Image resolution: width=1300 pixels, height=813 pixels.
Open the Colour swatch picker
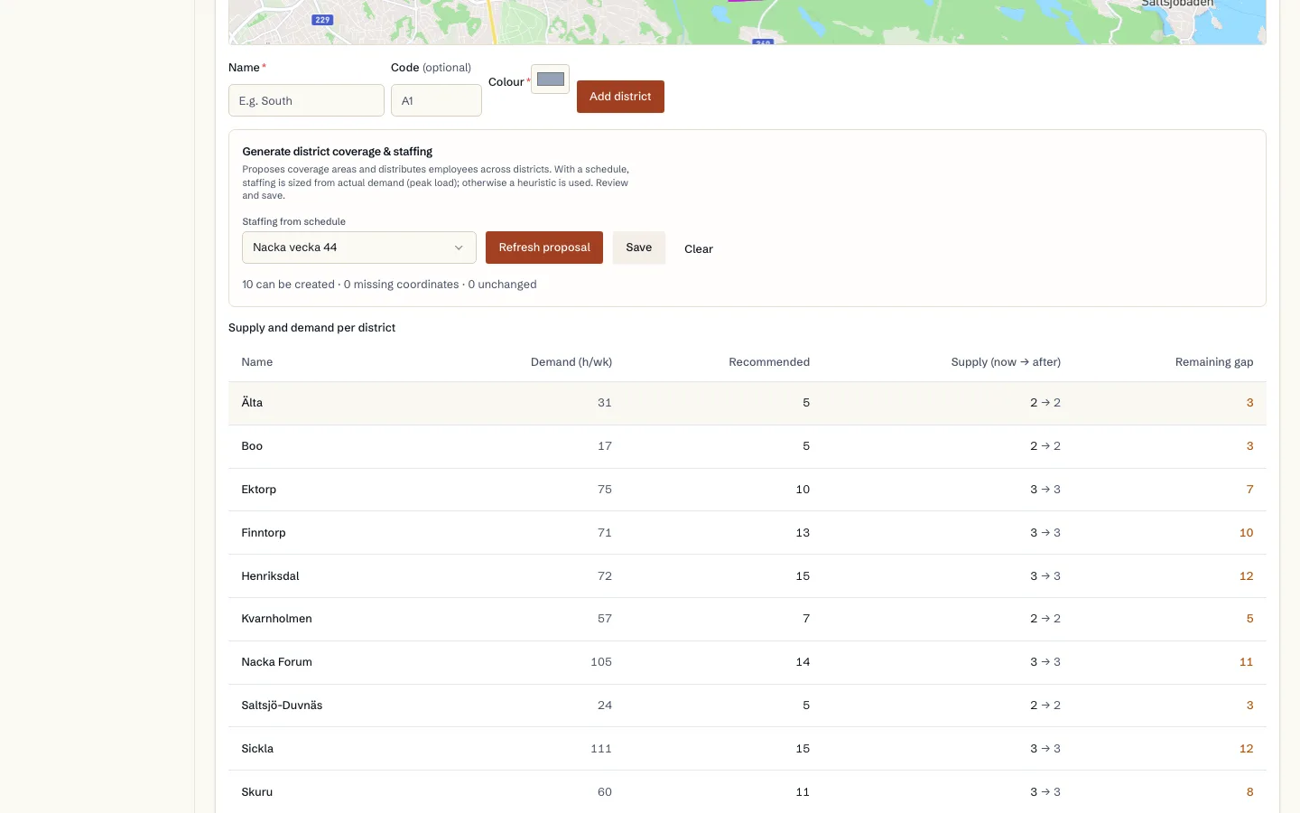[550, 79]
